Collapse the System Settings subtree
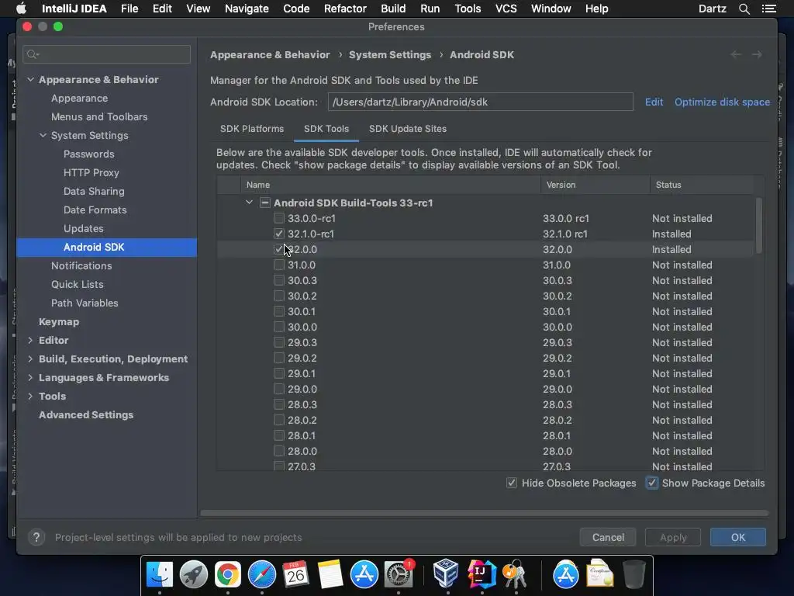794x596 pixels. coord(43,135)
